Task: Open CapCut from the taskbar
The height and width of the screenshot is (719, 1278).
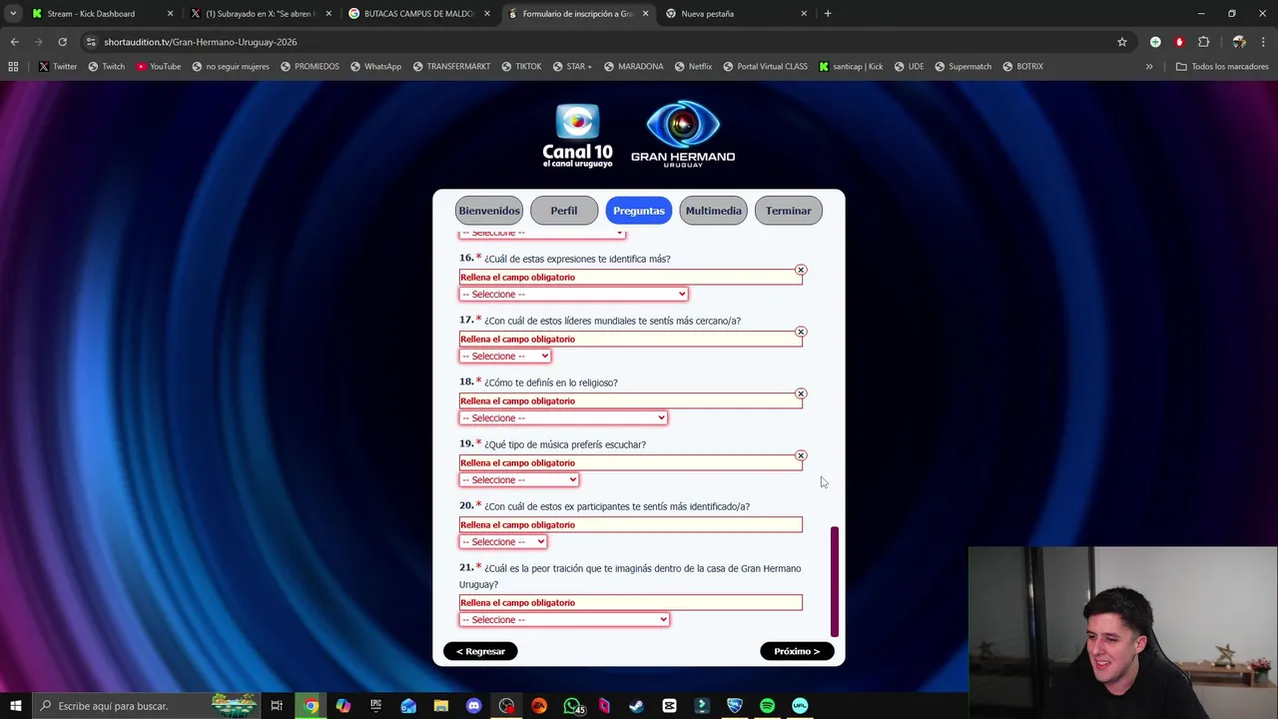Action: click(x=669, y=706)
